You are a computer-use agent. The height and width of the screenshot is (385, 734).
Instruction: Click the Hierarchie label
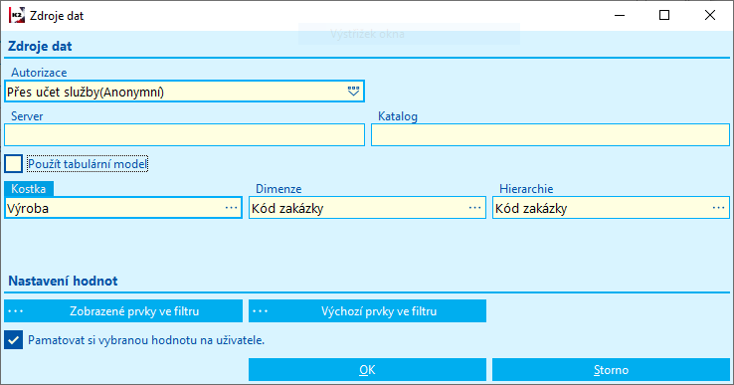click(526, 189)
